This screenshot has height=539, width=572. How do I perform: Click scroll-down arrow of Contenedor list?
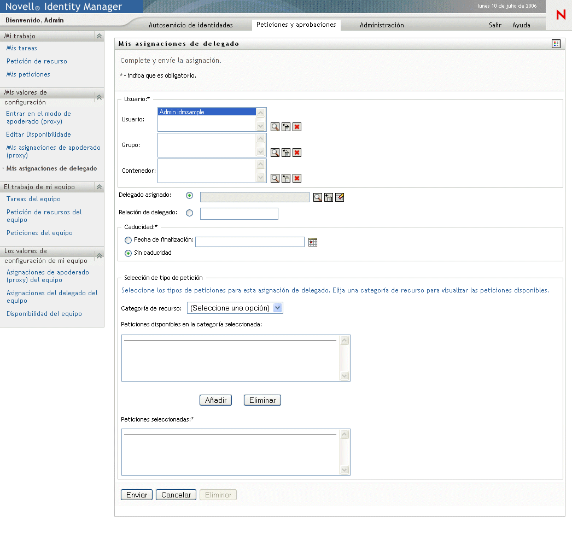[260, 178]
